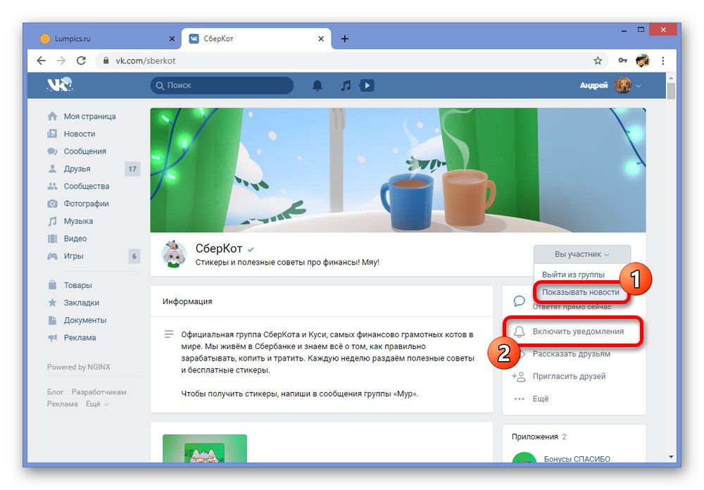This screenshot has height=490, width=704.
Task: Click the Стикеры и полезные советы group status
Action: tap(287, 263)
